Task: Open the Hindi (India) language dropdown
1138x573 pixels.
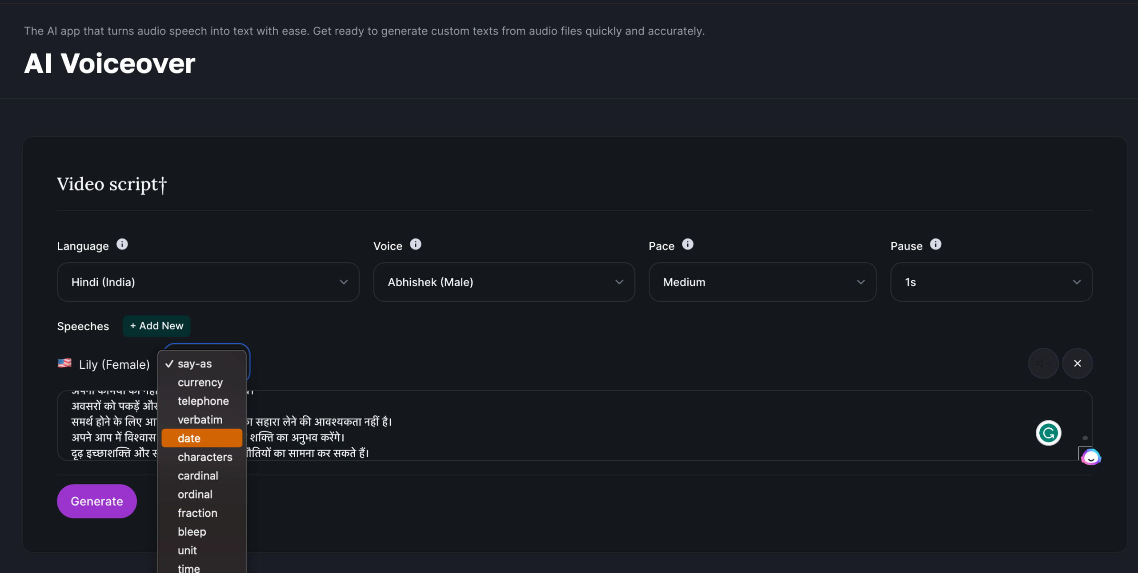Action: click(208, 282)
